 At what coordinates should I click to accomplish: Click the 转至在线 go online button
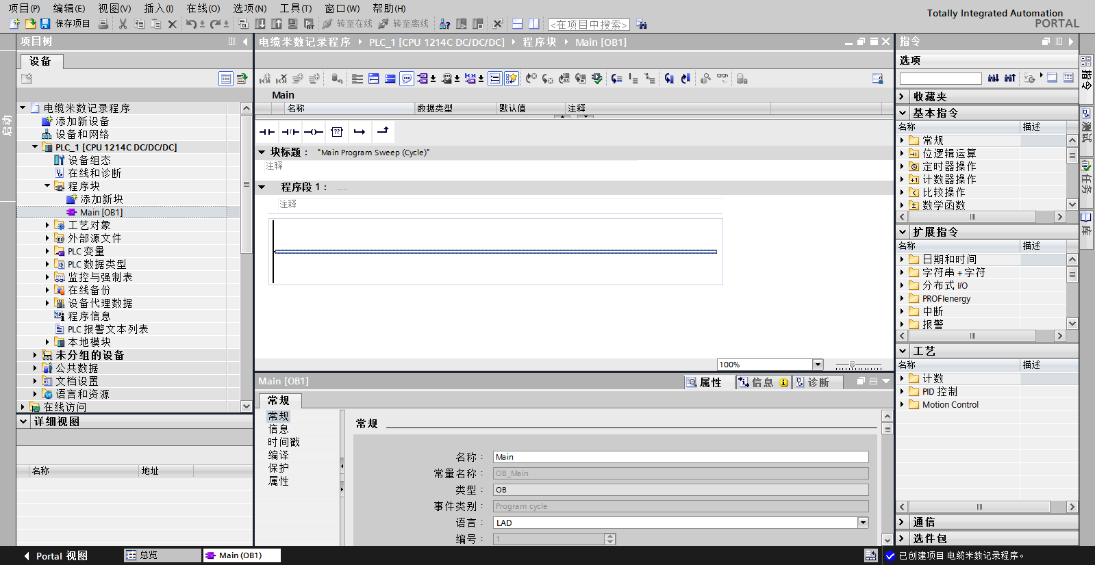point(348,24)
